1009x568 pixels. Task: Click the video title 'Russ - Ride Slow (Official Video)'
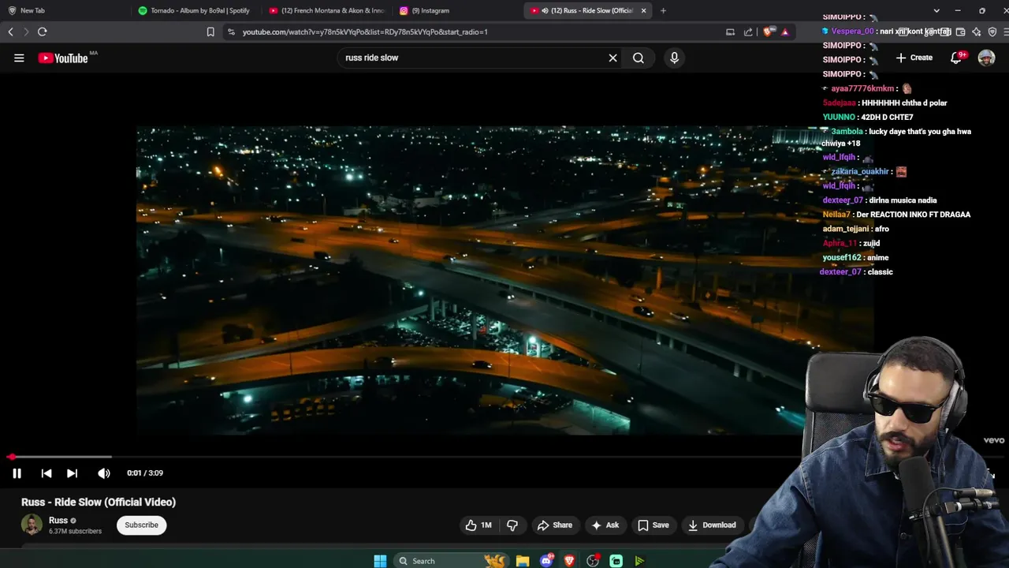[99, 503]
